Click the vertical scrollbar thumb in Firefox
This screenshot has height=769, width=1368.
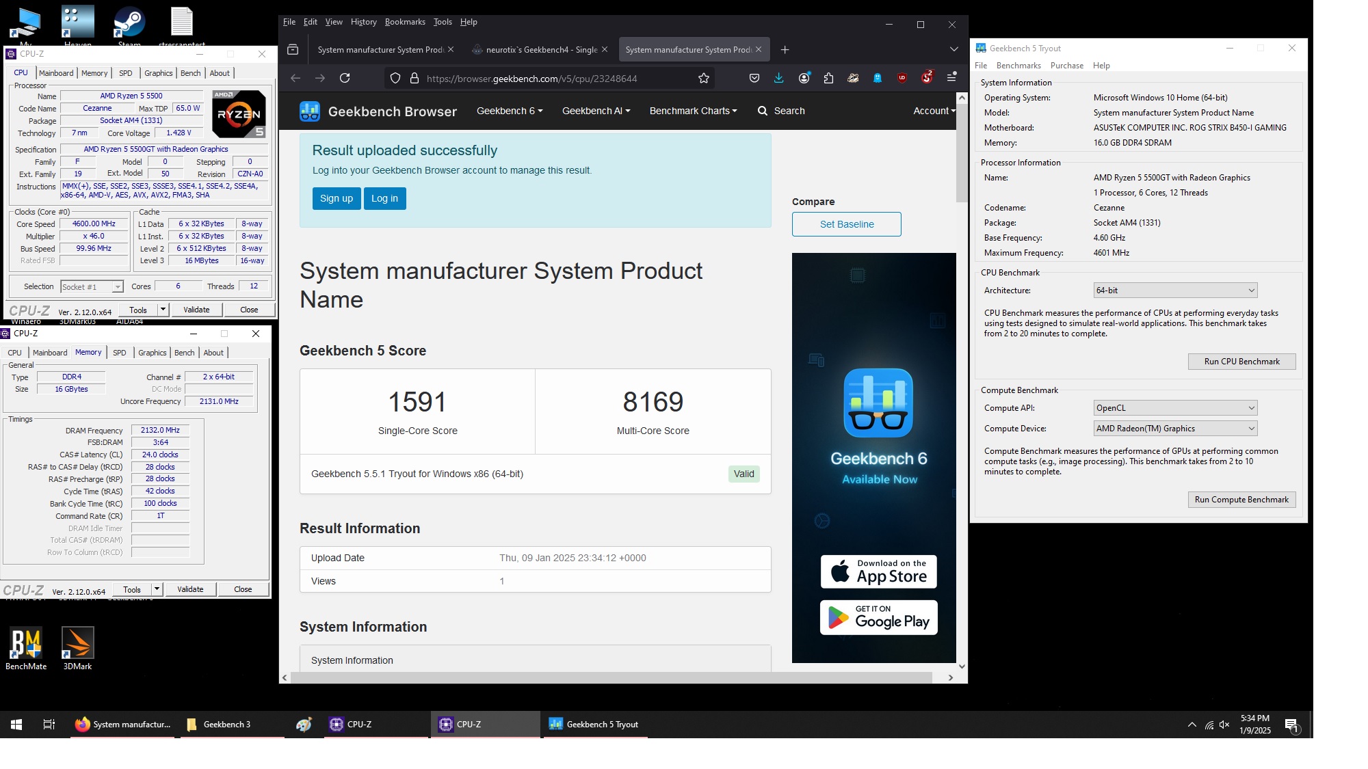pyautogui.click(x=962, y=153)
